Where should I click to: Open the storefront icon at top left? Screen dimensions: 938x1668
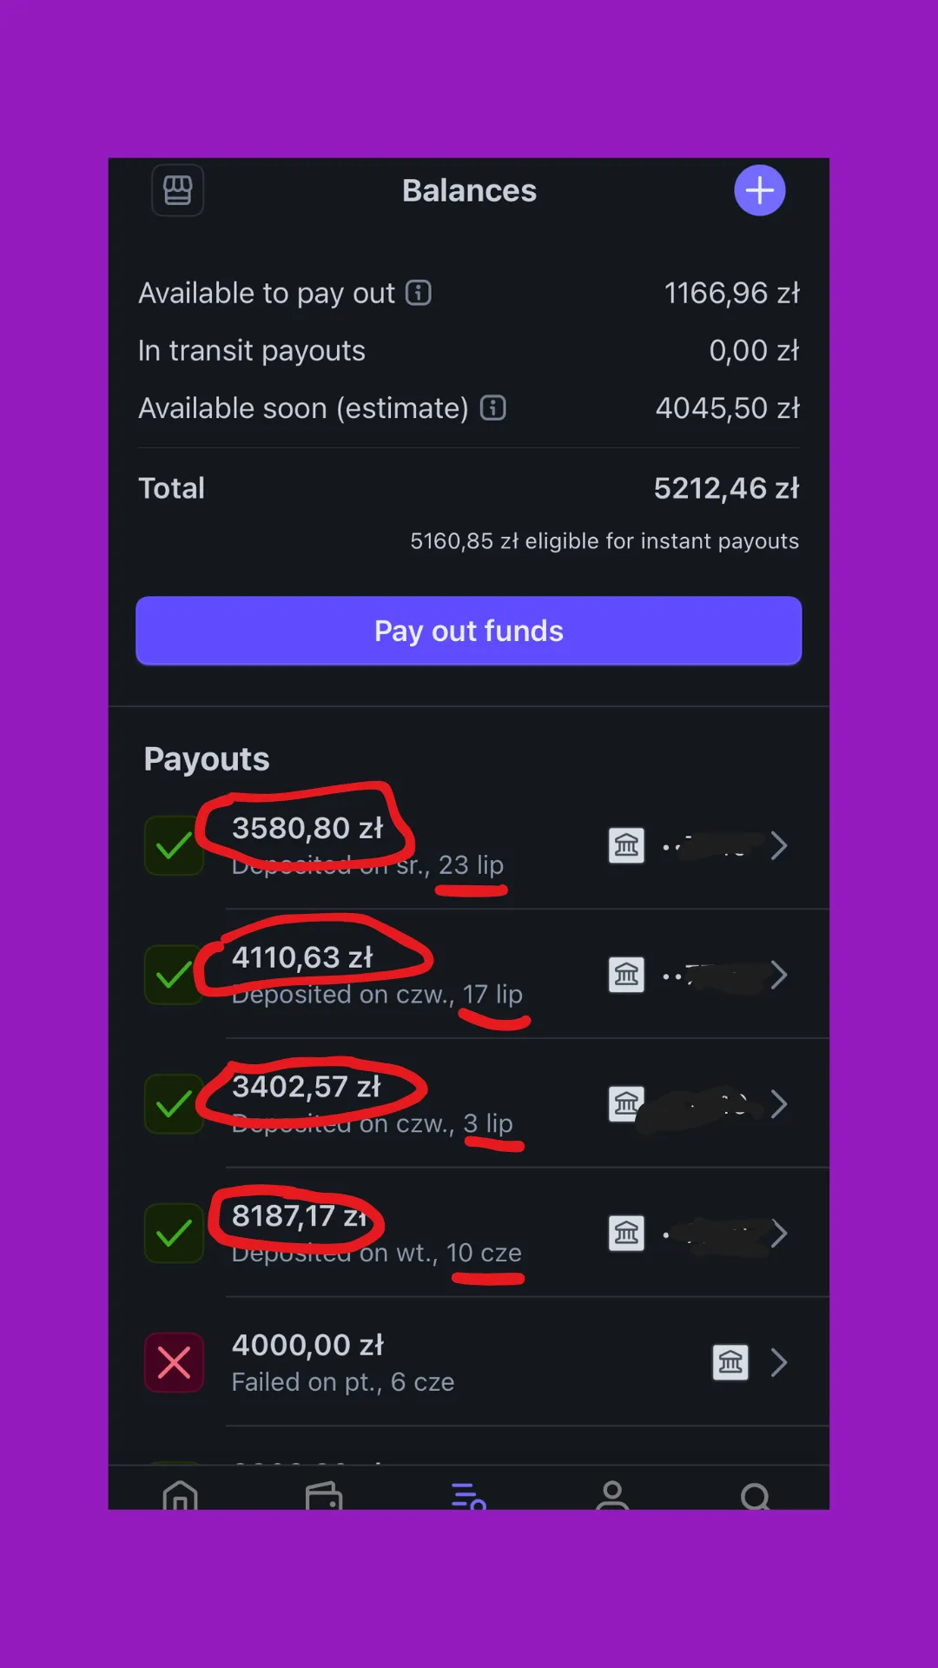click(178, 190)
